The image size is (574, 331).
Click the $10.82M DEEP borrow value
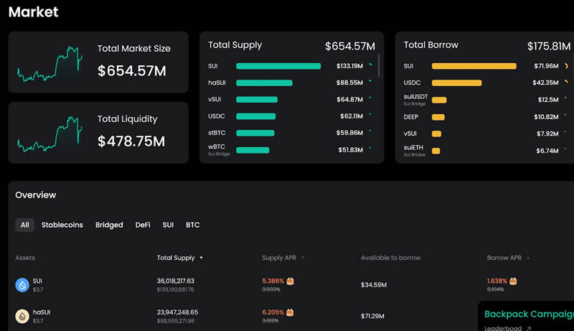[x=546, y=117]
